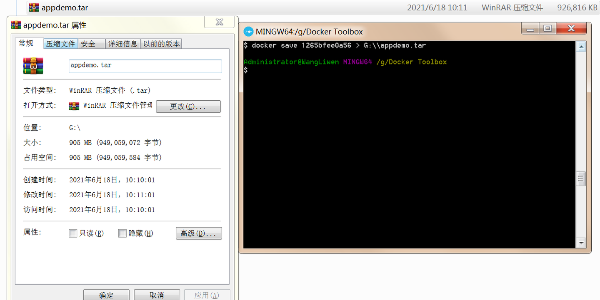Click the docker save command line text
Image resolution: width=600 pixels, height=300 pixels.
(x=335, y=45)
